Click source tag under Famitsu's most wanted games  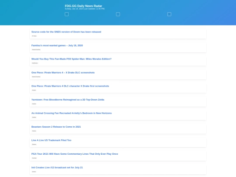tap(36, 49)
